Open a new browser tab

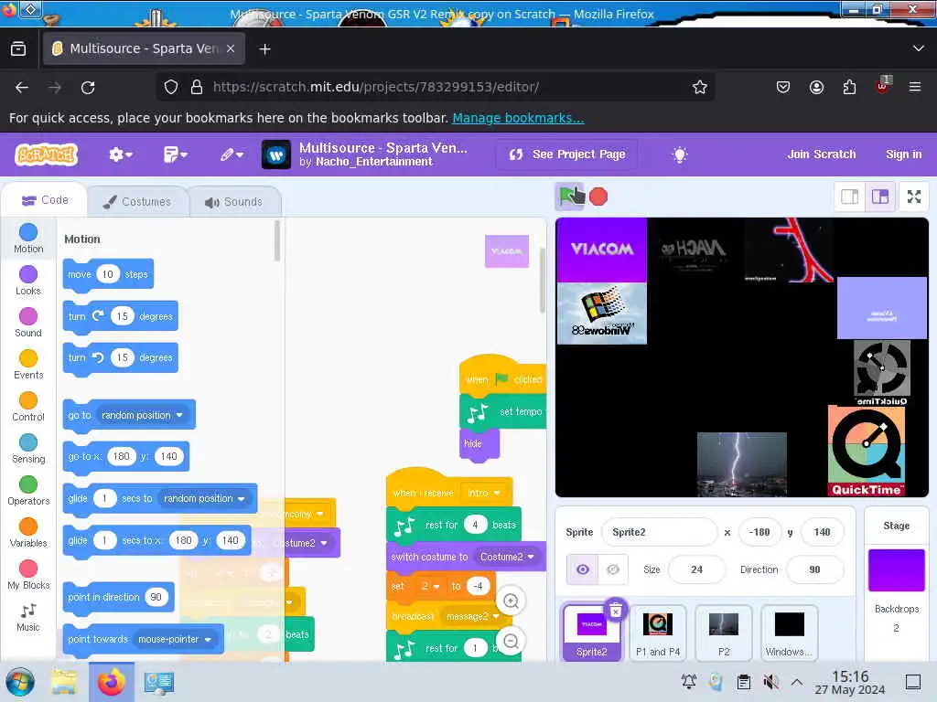click(264, 49)
